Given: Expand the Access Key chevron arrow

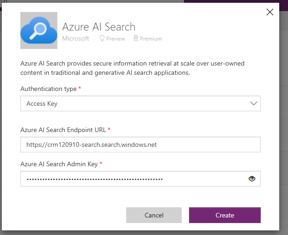Looking at the screenshot, I should tap(254, 103).
